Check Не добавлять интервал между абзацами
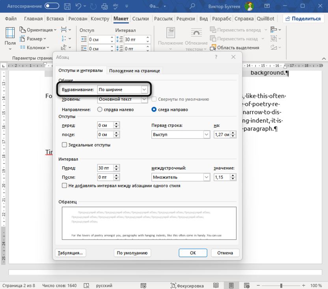The width and height of the screenshot is (328, 289). (65, 186)
